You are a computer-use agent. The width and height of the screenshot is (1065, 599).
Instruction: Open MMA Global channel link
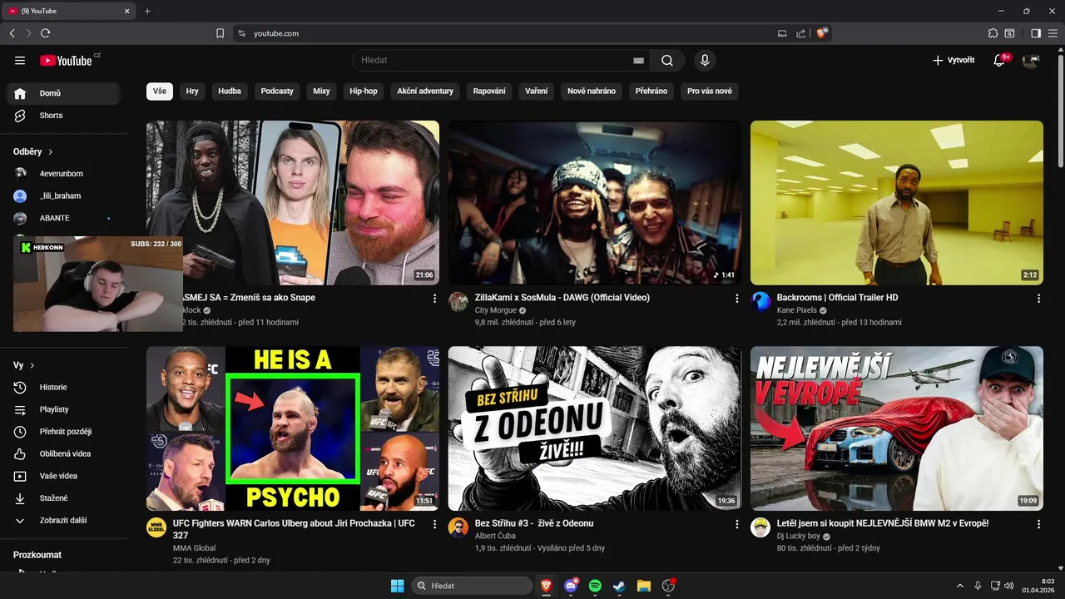point(194,548)
